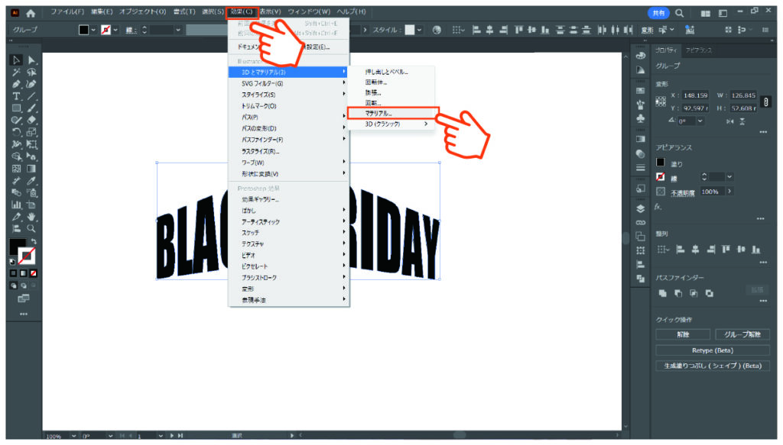Open the recolor artwork globe icon
Image resolution: width=783 pixels, height=445 pixels.
[437, 30]
